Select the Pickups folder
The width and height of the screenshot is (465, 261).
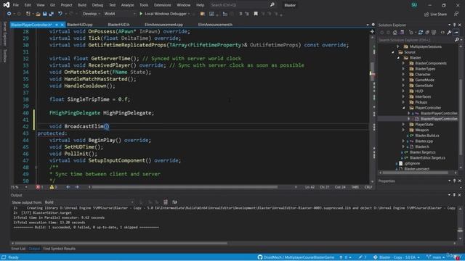(421, 102)
